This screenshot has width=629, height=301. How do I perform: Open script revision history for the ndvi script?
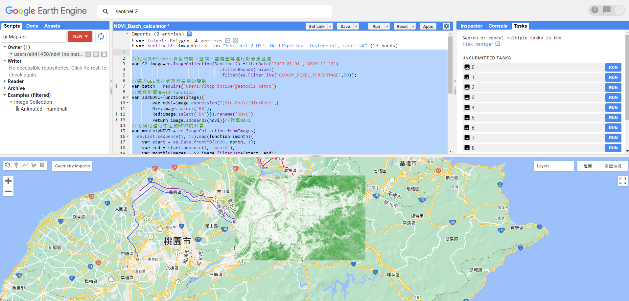point(88,54)
